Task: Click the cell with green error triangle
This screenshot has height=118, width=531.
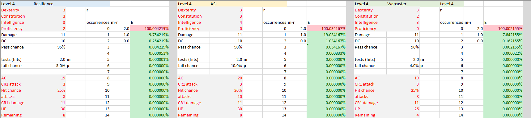Action: 326,47
